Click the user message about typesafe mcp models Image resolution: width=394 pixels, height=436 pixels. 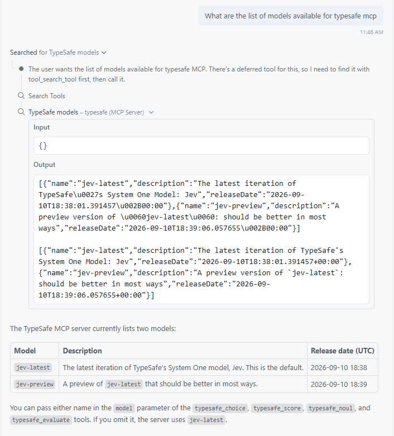point(291,16)
